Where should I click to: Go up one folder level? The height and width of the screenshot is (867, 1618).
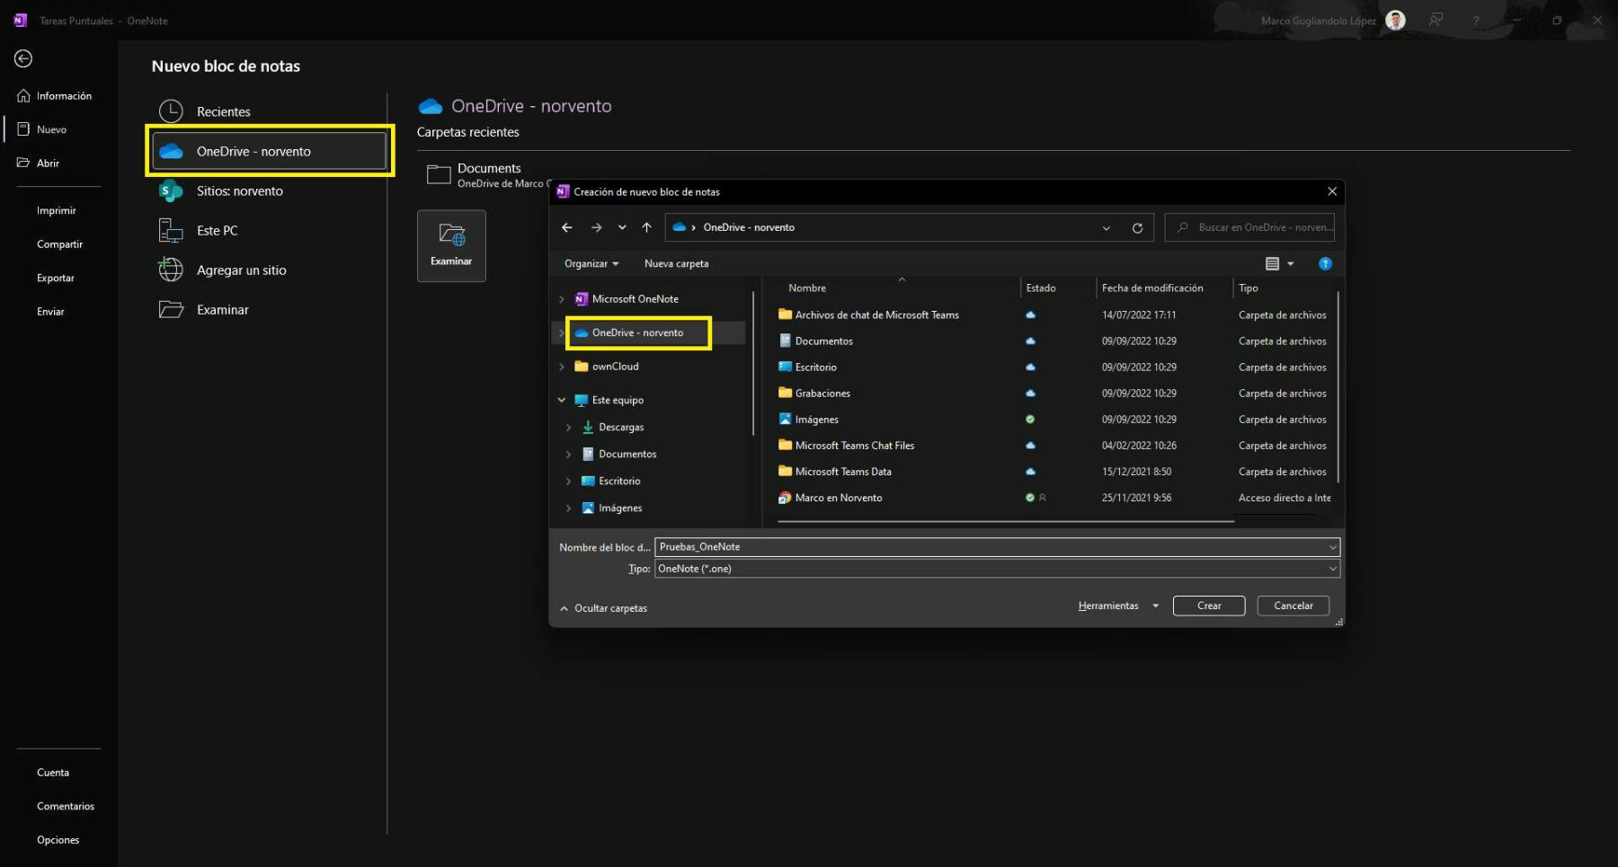646,227
